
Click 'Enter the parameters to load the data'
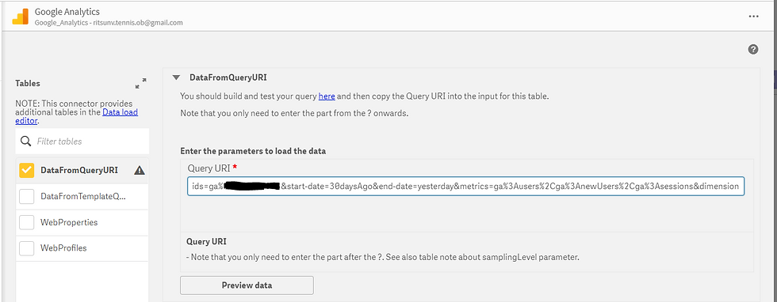click(253, 151)
